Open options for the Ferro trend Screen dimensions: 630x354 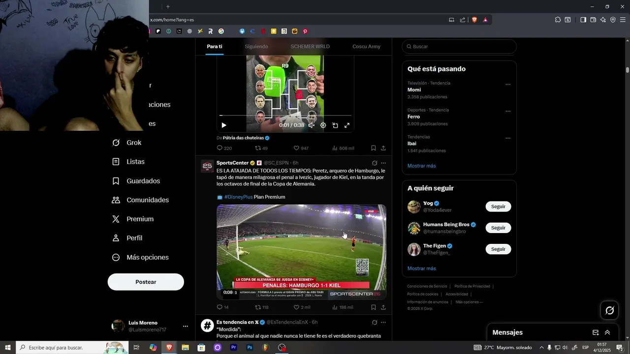tap(508, 112)
